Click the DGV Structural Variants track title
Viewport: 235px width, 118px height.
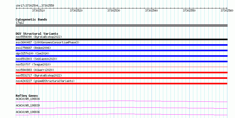click(x=37, y=34)
